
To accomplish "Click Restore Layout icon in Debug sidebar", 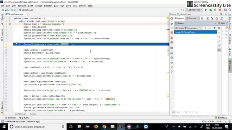I will 171,53.
